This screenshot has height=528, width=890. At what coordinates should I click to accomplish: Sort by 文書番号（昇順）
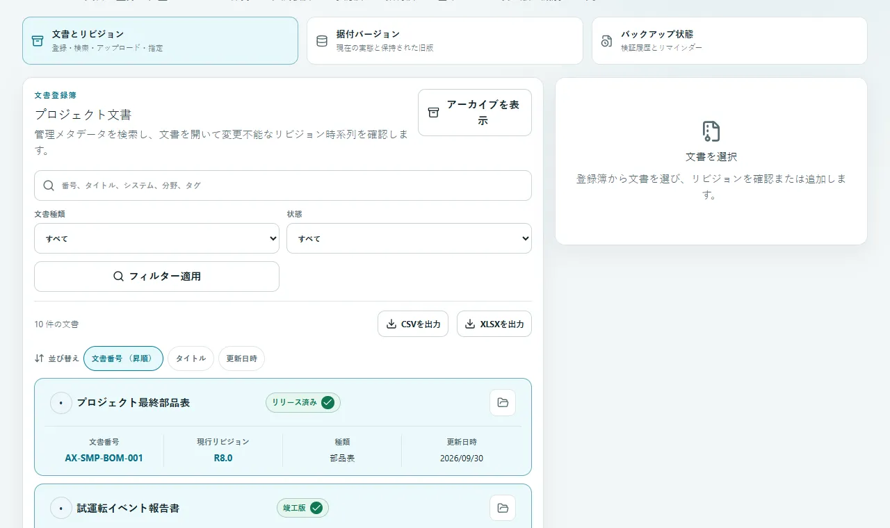click(123, 358)
